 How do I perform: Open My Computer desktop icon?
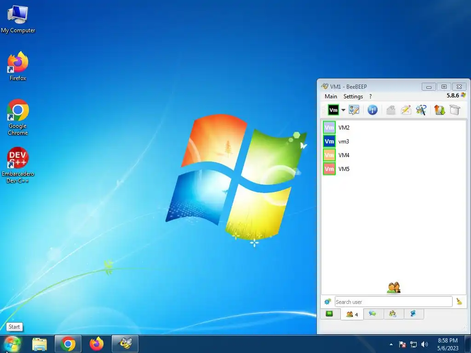tap(18, 19)
